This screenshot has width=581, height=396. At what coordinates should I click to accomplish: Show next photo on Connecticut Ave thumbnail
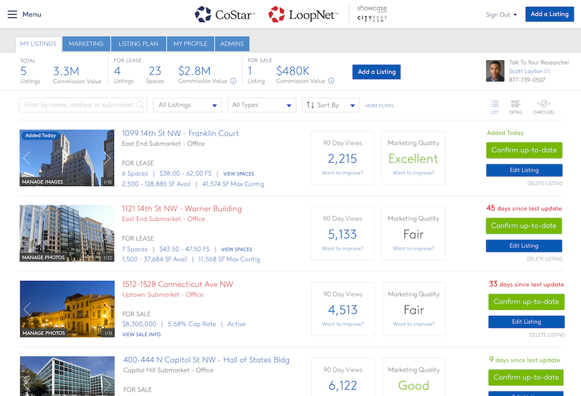pyautogui.click(x=108, y=309)
